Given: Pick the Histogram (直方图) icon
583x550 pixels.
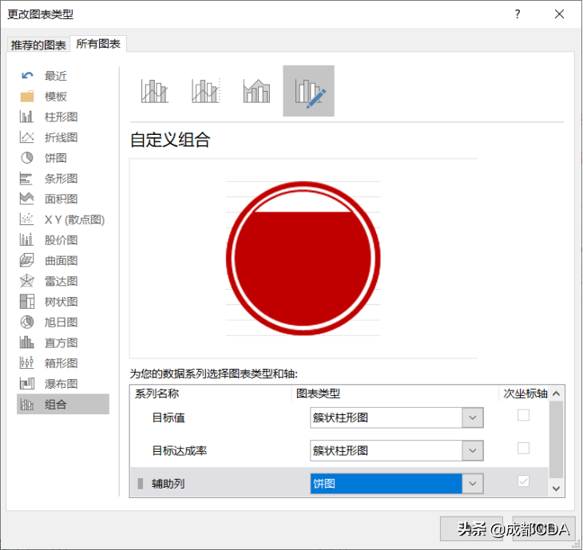Looking at the screenshot, I should (27, 342).
